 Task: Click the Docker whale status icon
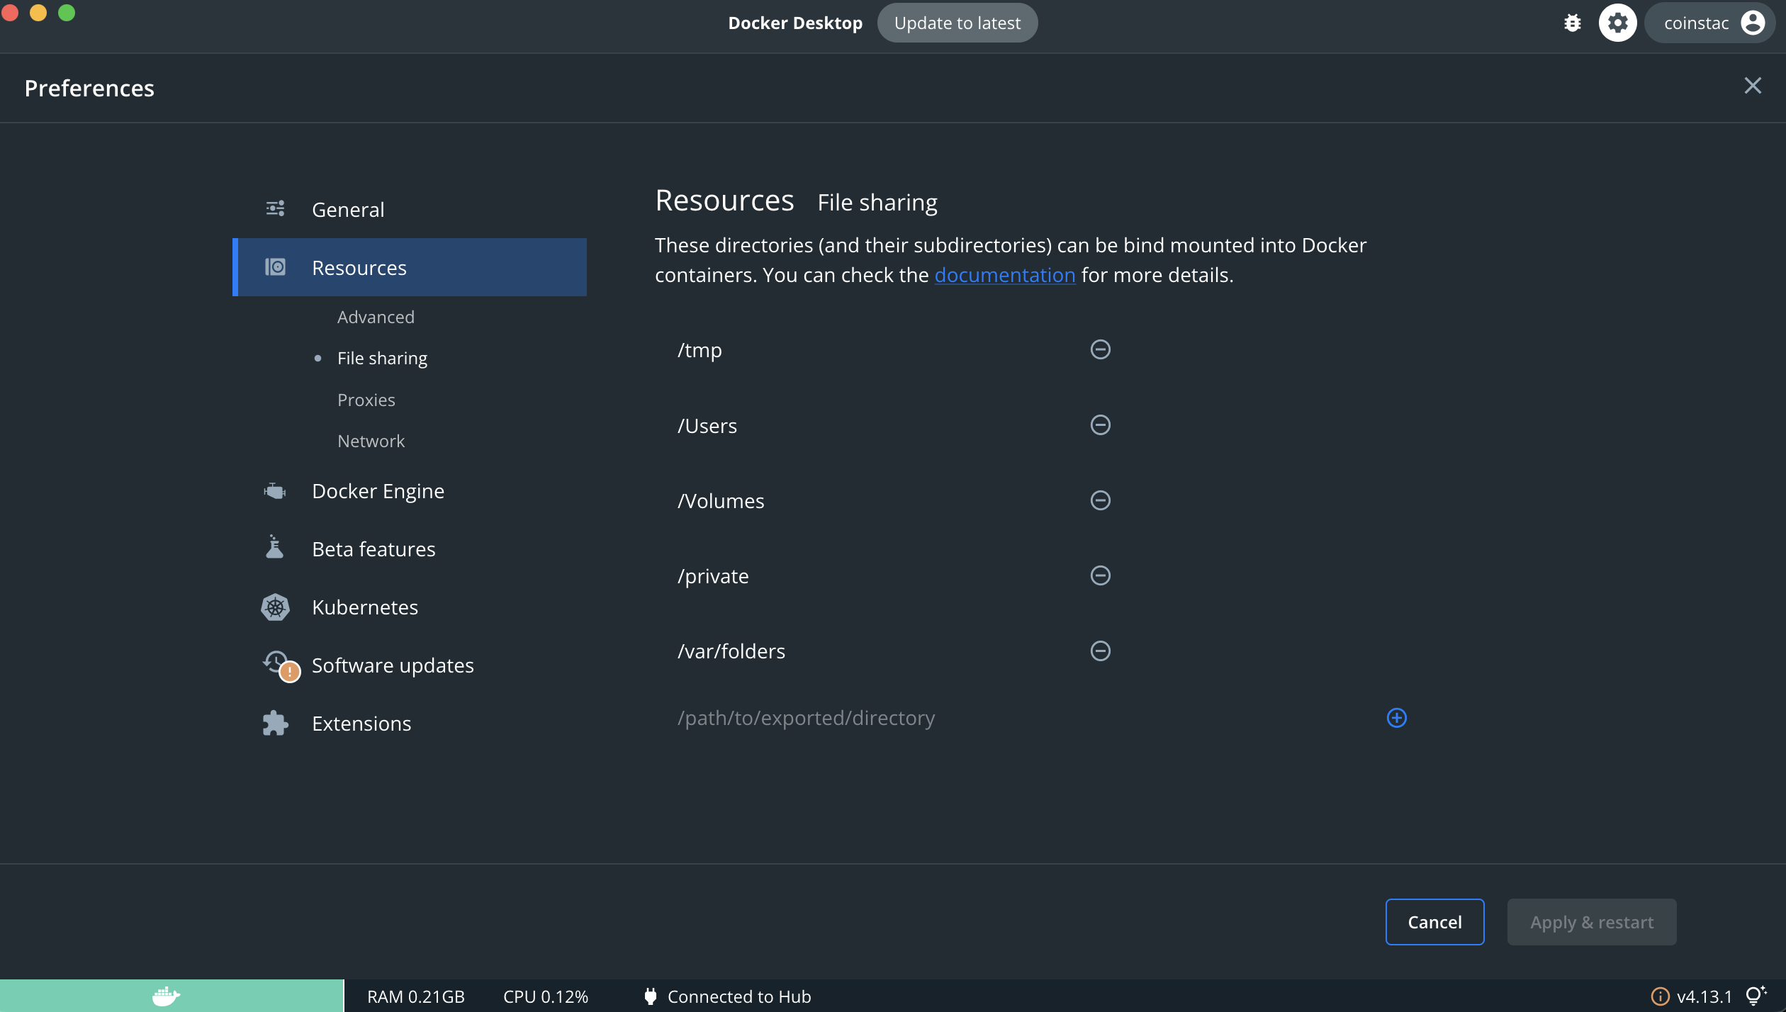pyautogui.click(x=167, y=996)
